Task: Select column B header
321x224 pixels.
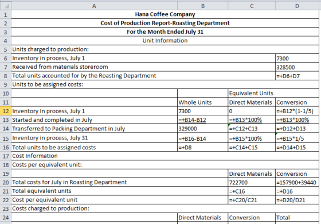Action: (203, 6)
